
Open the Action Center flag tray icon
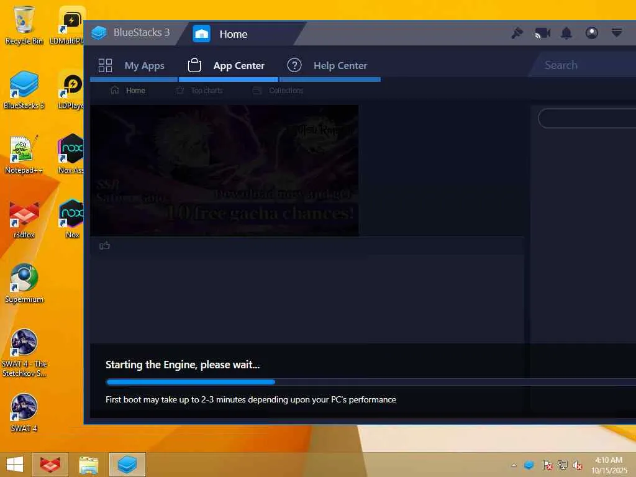click(x=547, y=465)
